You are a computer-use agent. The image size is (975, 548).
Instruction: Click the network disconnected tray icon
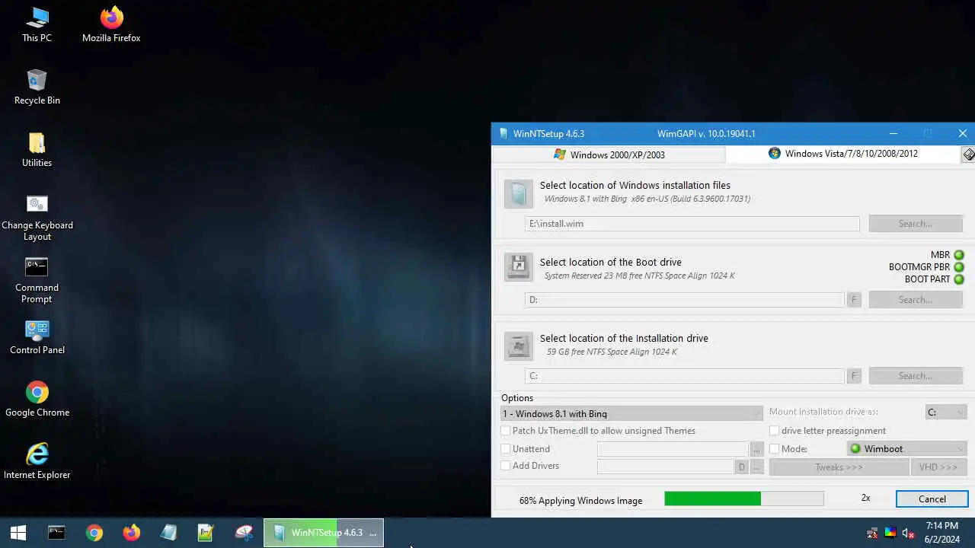click(x=872, y=533)
